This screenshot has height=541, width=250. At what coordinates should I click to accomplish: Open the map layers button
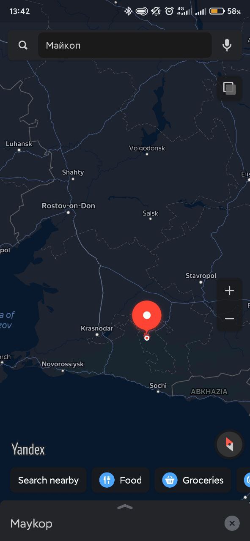pyautogui.click(x=230, y=88)
